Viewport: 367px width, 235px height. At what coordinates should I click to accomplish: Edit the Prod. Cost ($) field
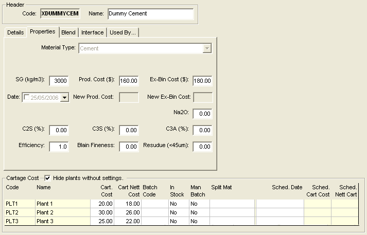tap(129, 81)
